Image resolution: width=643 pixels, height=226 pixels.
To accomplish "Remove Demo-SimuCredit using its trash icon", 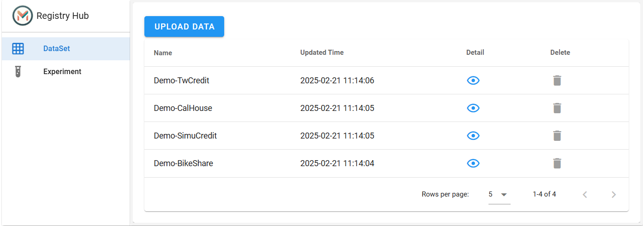I will pos(557,136).
